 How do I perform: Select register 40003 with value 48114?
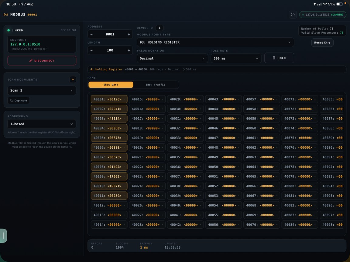pos(109,119)
